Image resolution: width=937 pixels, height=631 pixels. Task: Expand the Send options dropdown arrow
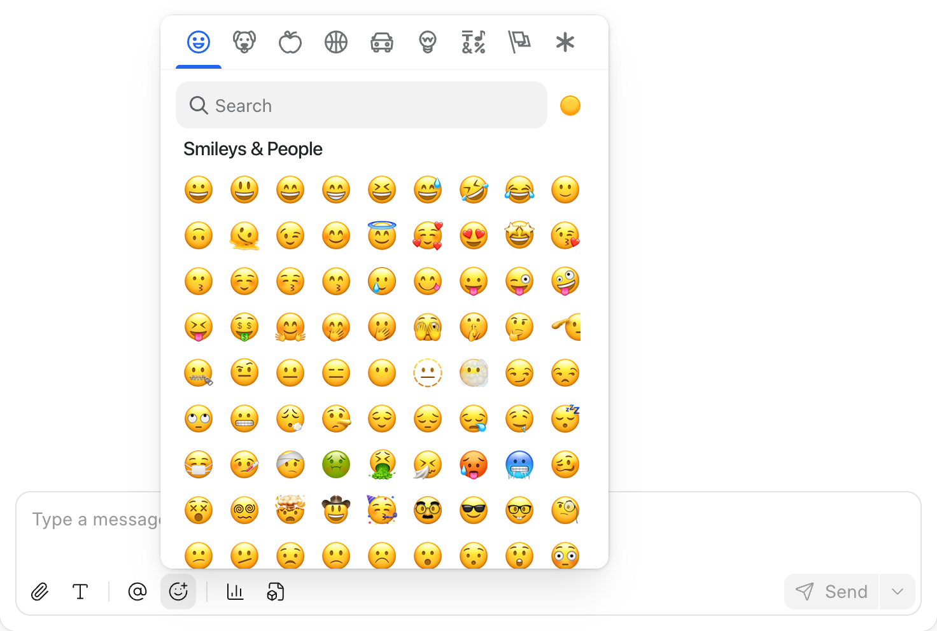click(898, 592)
